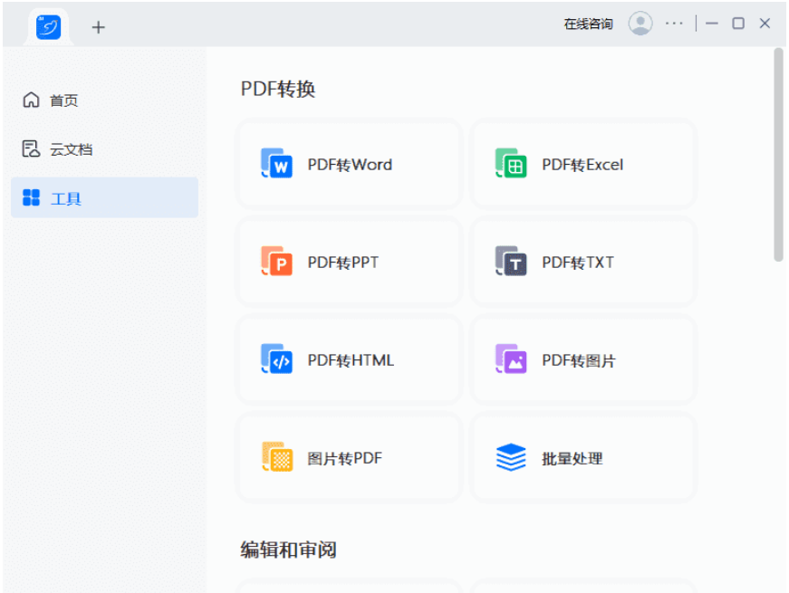Open a new tab with the plus button
Viewport: 789px width, 593px height.
tap(98, 27)
